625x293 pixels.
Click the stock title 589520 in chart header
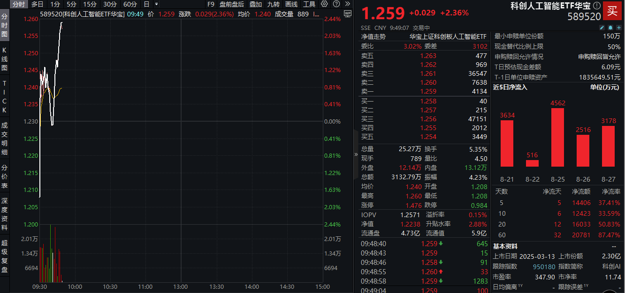(83, 14)
